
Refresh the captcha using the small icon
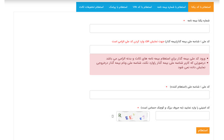click(113, 116)
